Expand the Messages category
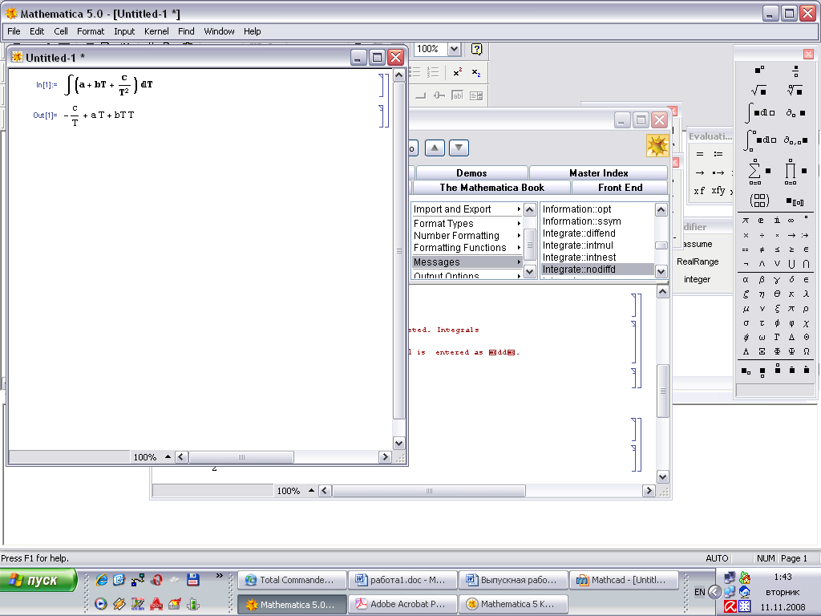 pos(467,262)
